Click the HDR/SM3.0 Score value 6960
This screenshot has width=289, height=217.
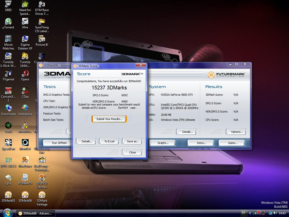tap(125, 101)
